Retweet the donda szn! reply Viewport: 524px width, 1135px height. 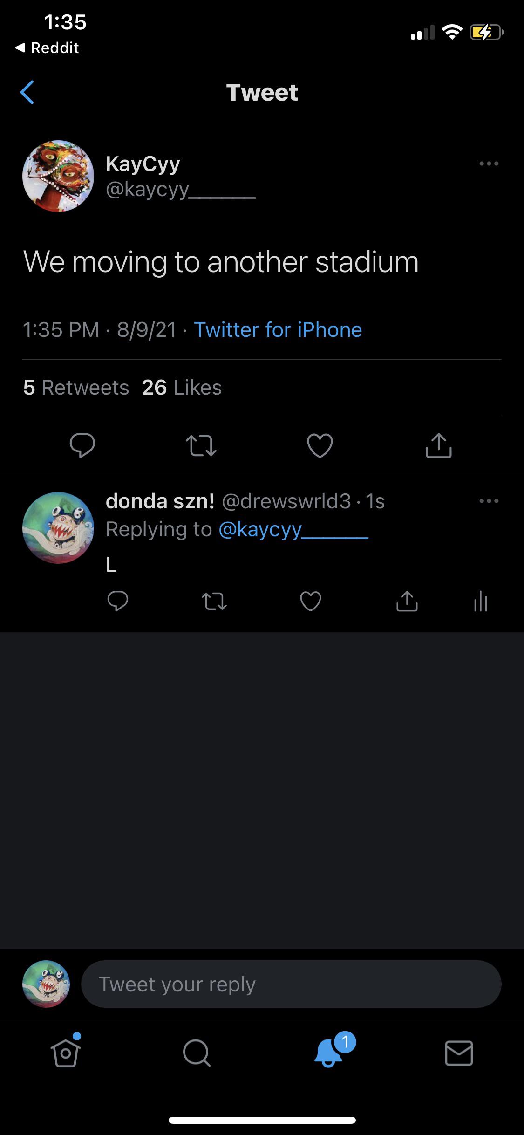[214, 601]
